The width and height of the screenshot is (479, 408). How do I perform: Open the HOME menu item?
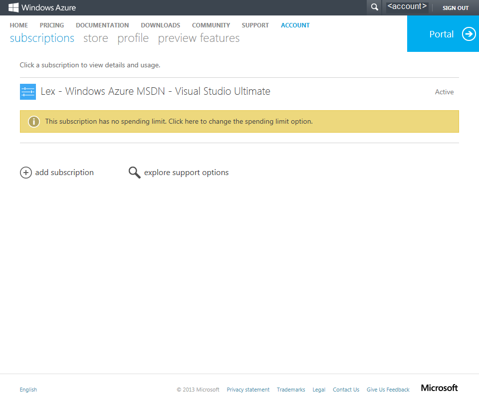[x=18, y=25]
